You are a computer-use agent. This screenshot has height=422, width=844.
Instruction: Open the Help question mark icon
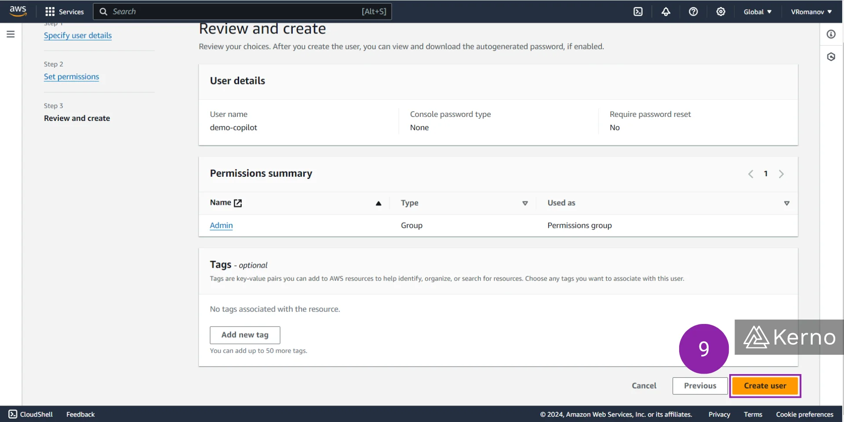(694, 11)
